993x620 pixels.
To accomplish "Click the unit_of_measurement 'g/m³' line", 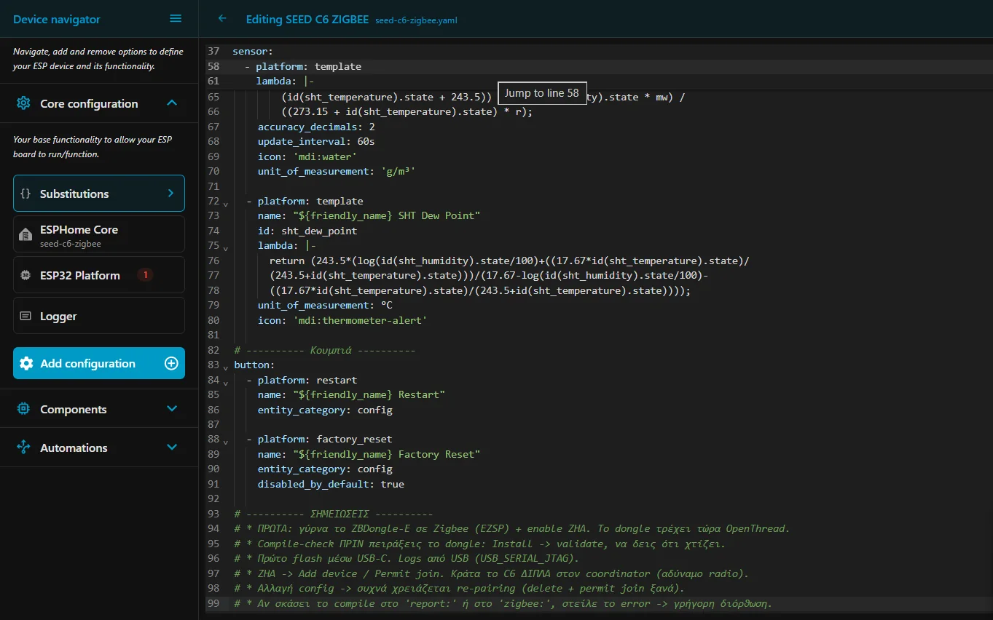I will [x=337, y=171].
